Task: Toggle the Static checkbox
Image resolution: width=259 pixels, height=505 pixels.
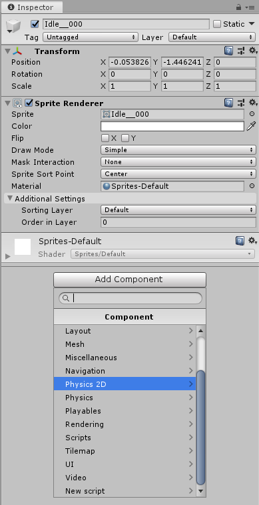Action: tap(217, 24)
